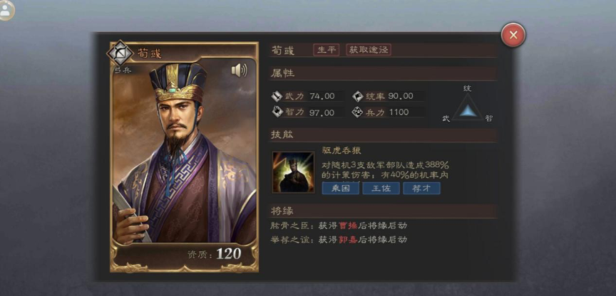Select the 乘困 skill tag
The image size is (616, 296).
pyautogui.click(x=340, y=188)
